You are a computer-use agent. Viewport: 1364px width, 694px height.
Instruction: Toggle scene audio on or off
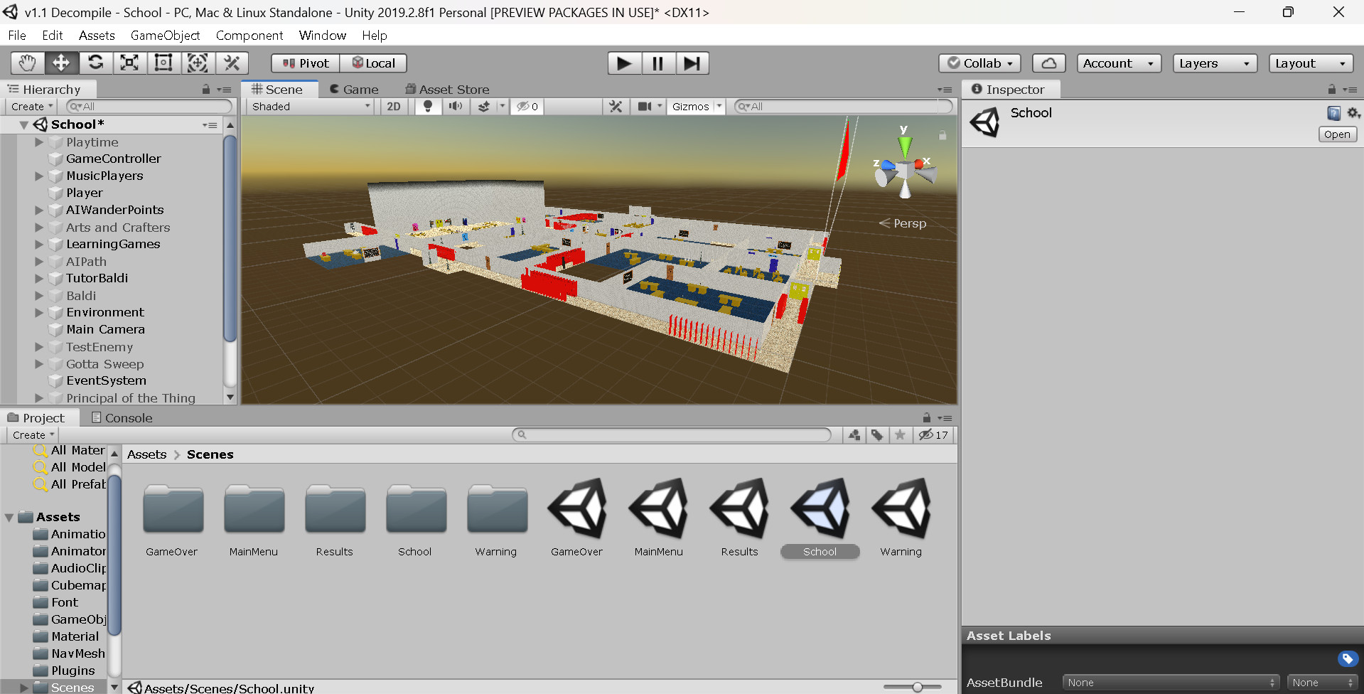click(456, 106)
